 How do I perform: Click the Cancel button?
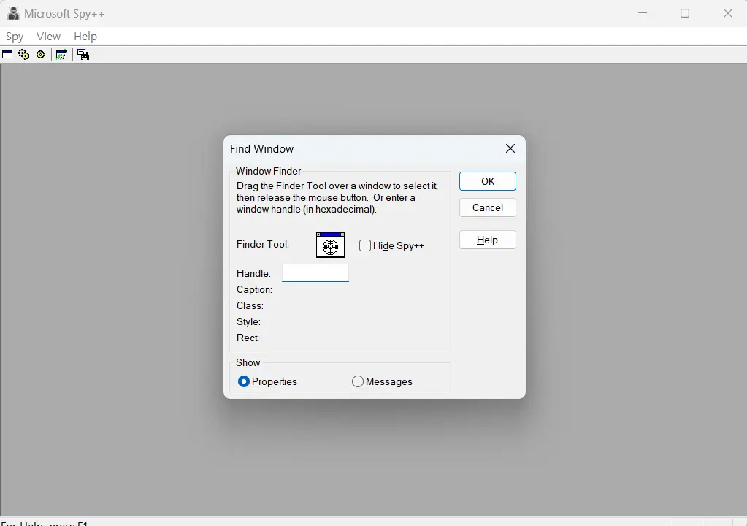click(x=487, y=207)
